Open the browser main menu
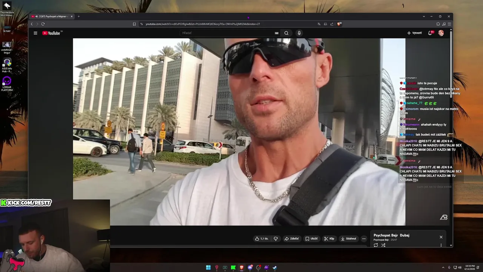This screenshot has height=272, width=483. click(449, 24)
